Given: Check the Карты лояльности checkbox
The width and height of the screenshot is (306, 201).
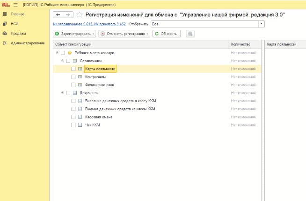Looking at the screenshot, I should click(x=73, y=69).
